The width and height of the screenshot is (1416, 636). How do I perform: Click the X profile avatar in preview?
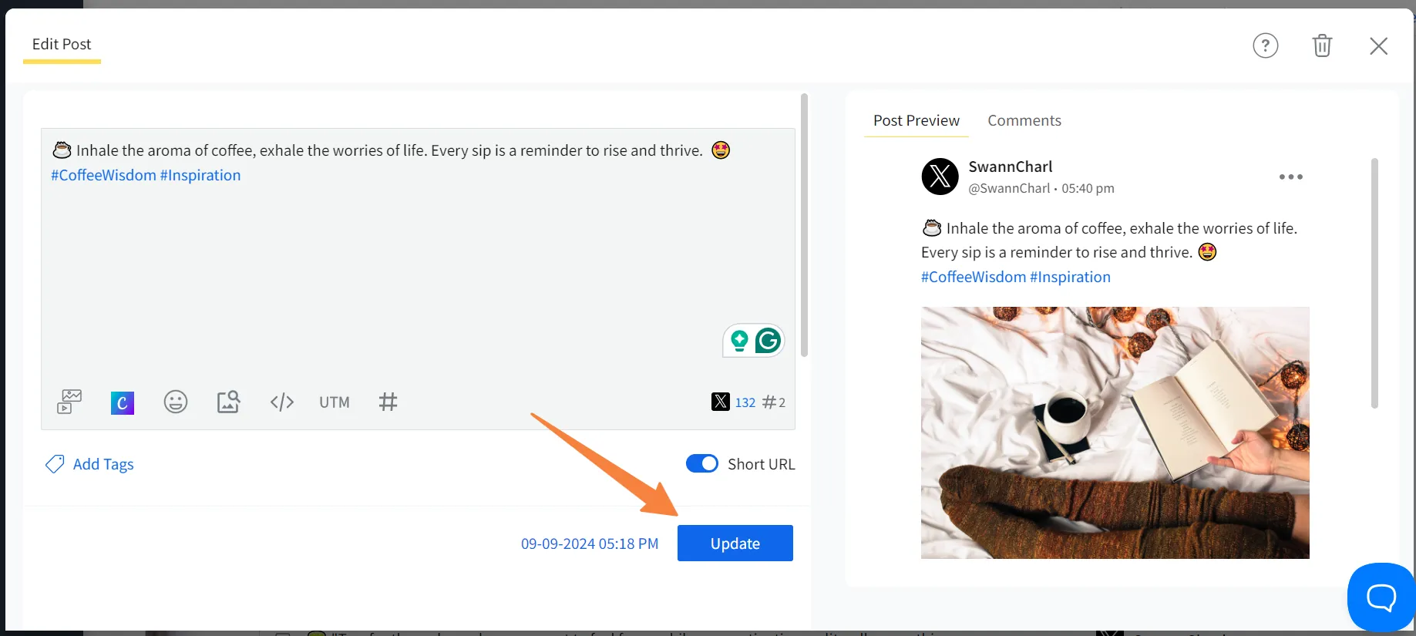point(940,177)
